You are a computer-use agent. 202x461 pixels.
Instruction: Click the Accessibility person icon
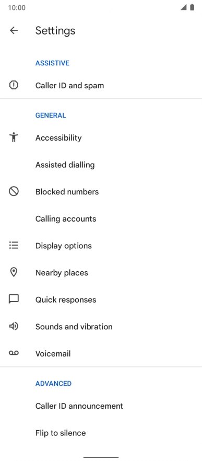point(14,137)
